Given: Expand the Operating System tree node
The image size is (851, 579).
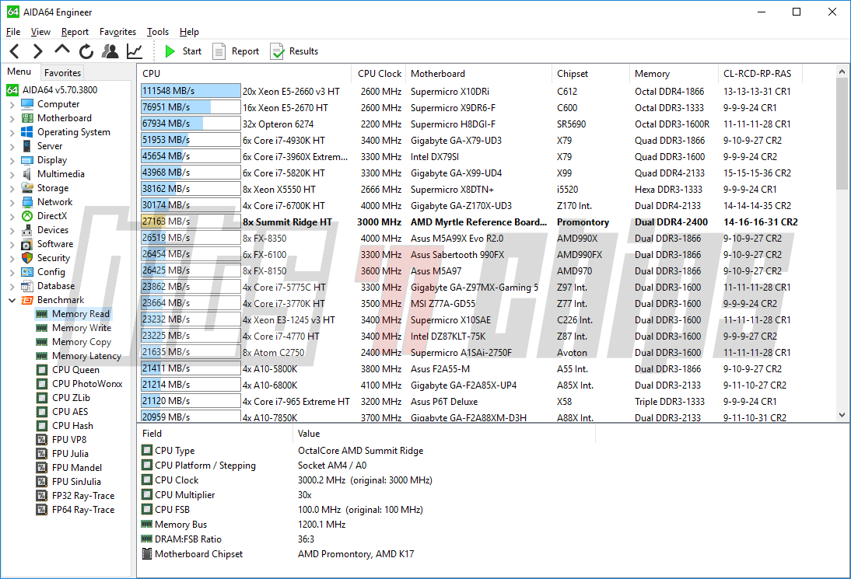Looking at the screenshot, I should (12, 133).
